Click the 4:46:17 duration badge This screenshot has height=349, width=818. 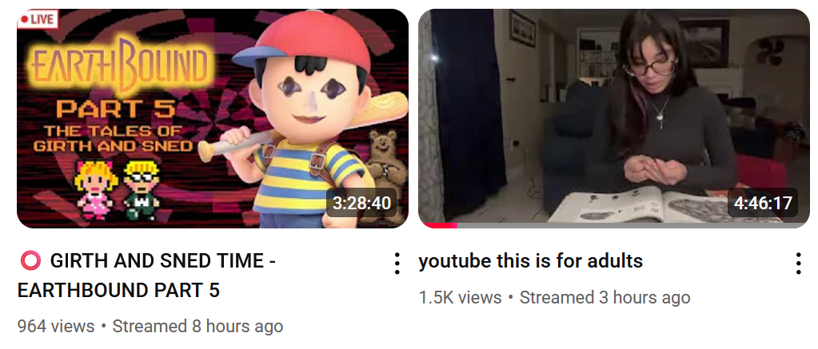763,203
